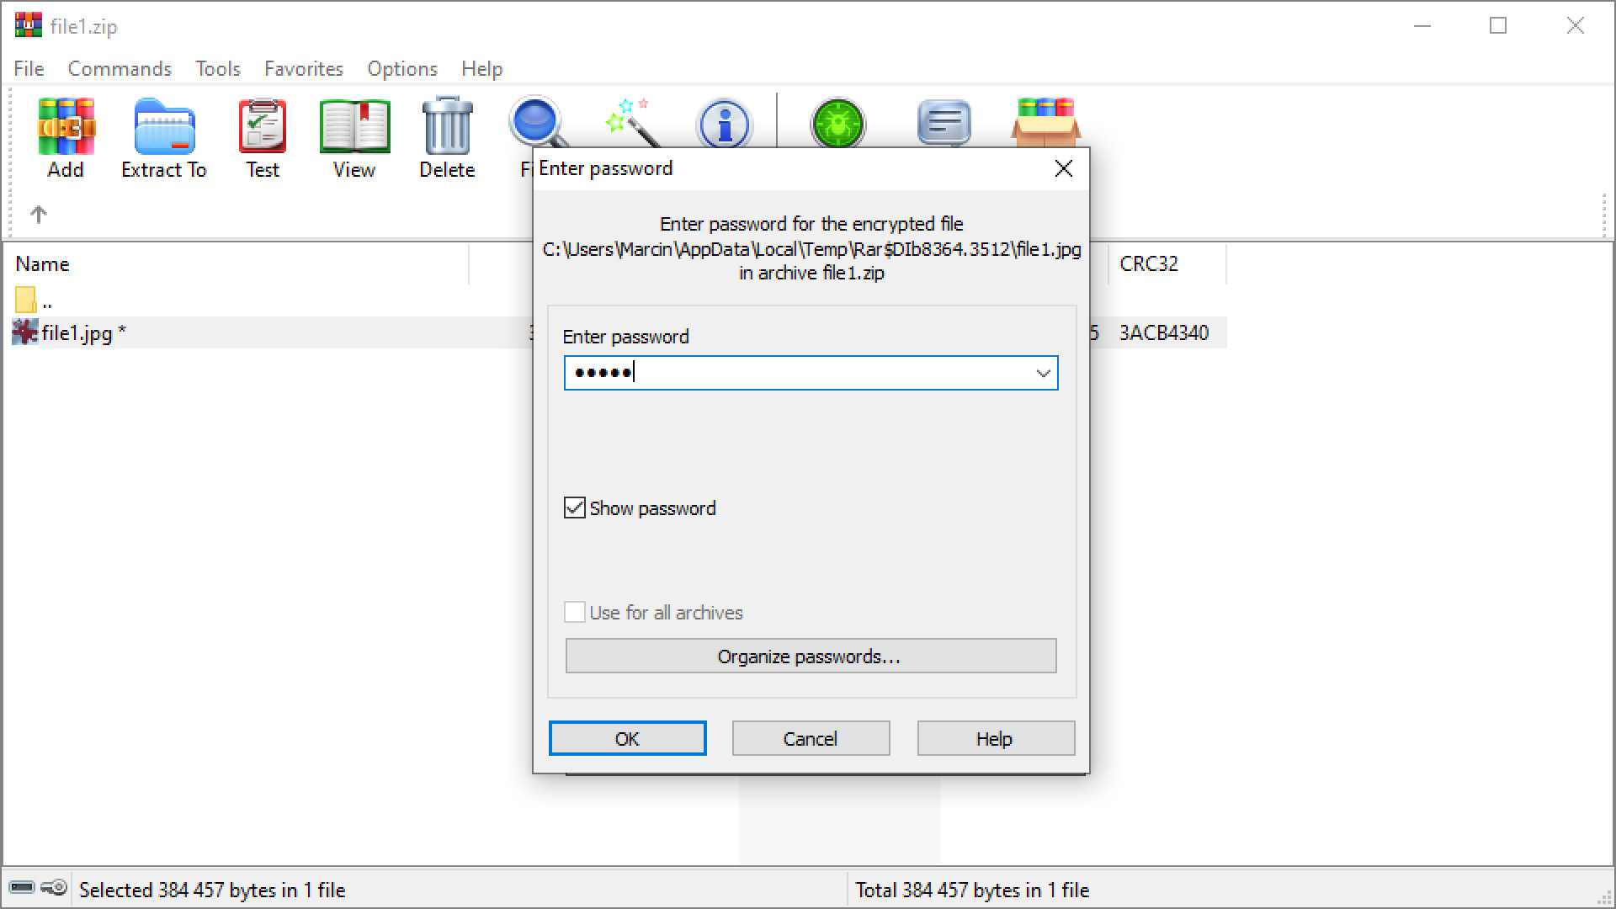Navigate up directory using arrow icon
This screenshot has height=909, width=1616.
tap(38, 213)
